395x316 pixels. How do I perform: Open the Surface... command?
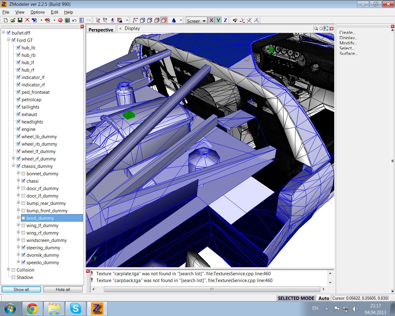[348, 53]
